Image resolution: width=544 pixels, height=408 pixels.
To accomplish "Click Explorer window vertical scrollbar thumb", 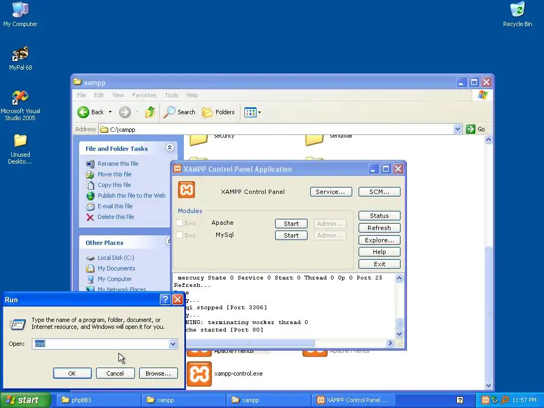I will (x=488, y=313).
